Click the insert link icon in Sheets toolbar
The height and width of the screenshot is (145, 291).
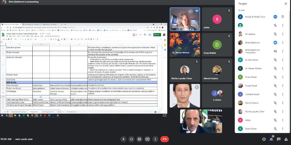86,39
